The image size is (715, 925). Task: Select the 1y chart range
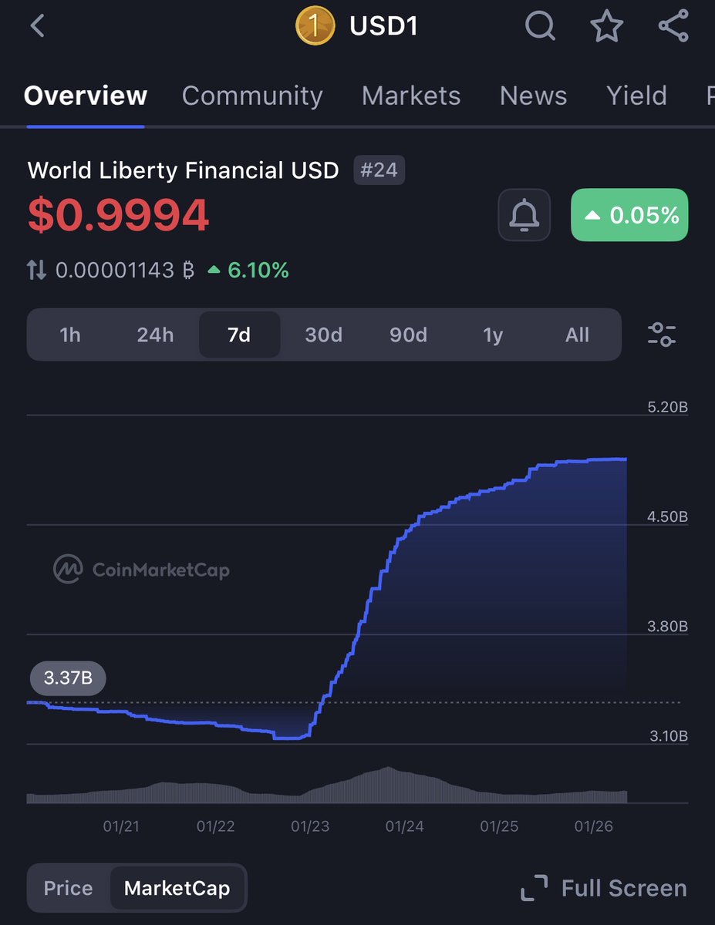[x=493, y=335]
